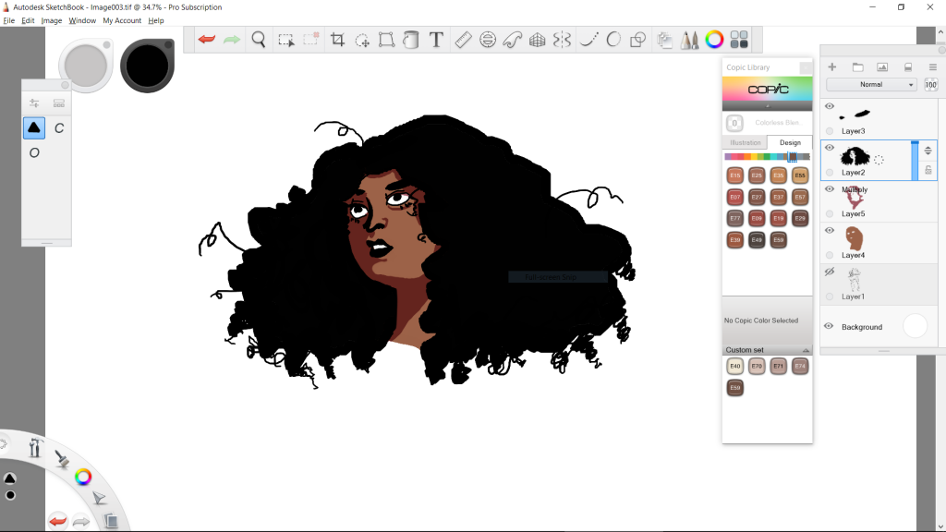Select the selected triangle brush in palette

point(34,127)
